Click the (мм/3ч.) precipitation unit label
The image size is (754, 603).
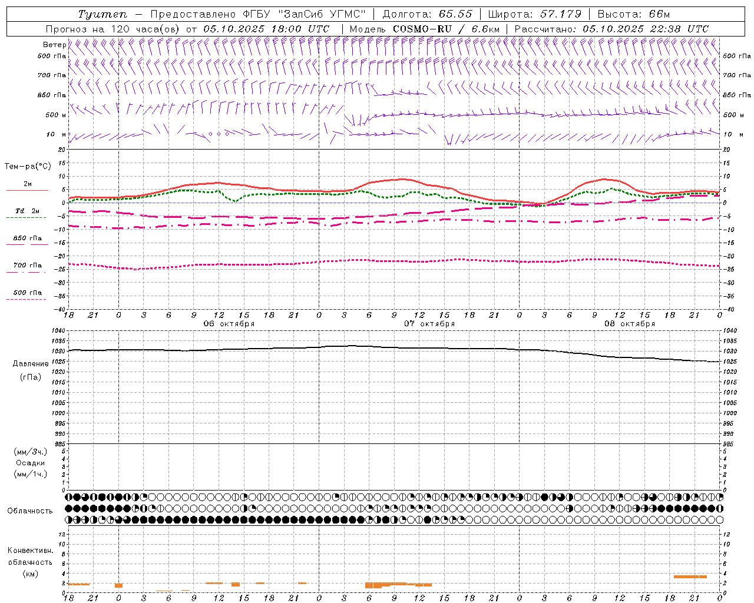[x=31, y=452]
